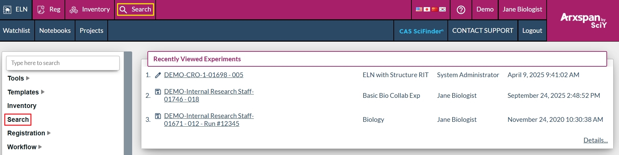Viewport: 619px width, 155px height.
Task: Open the Watchlist tab
Action: [x=16, y=30]
